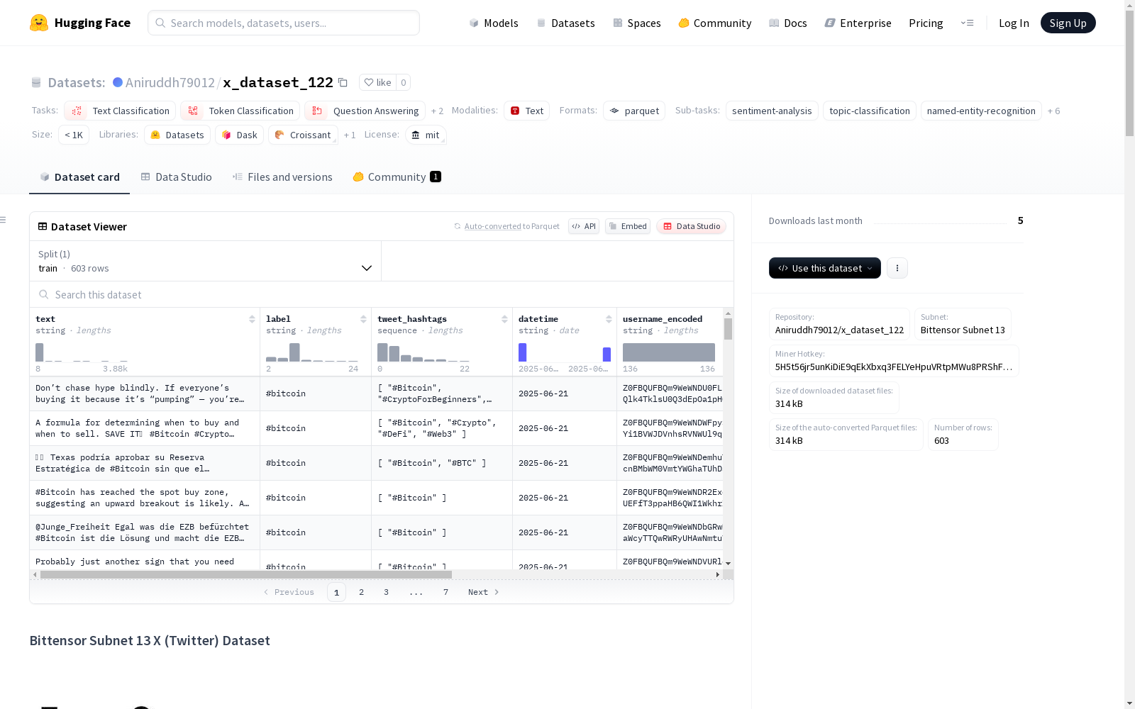
Task: Select the Text modality tag
Action: pyautogui.click(x=526, y=111)
